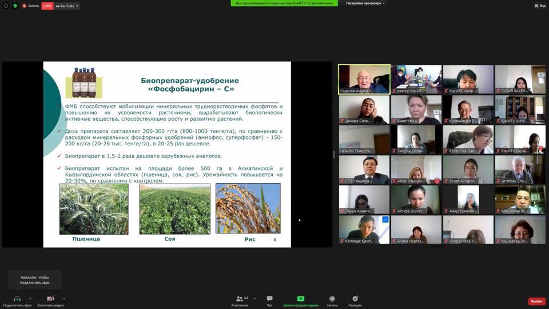This screenshot has height=309, width=549.
Task: Click the green encryption shield icon
Action: pyautogui.click(x=15, y=6)
